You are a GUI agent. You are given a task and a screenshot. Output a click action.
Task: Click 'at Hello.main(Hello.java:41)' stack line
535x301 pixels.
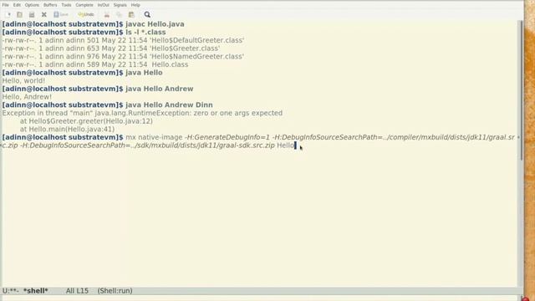click(x=67, y=130)
